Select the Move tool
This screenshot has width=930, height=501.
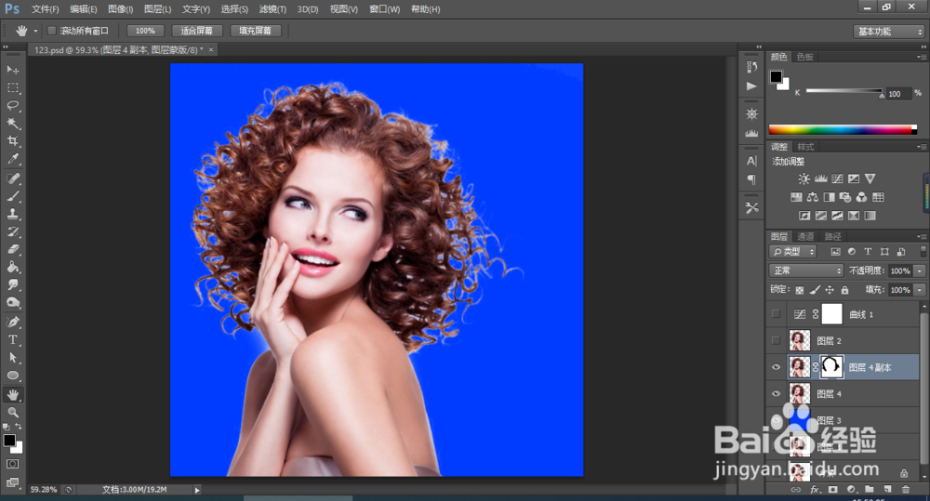(x=12, y=70)
